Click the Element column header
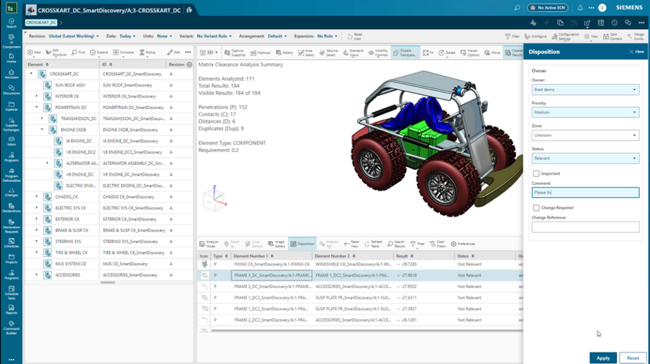This screenshot has height=364, width=650. point(38,65)
